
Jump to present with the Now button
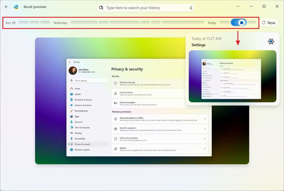269,23
